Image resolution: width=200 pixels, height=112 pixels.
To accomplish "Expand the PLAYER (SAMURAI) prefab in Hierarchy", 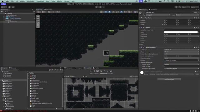I will 6,19.
